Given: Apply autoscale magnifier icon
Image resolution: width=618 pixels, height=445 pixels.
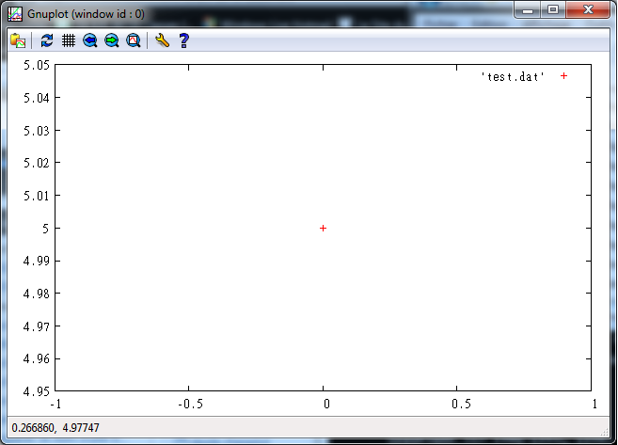Looking at the screenshot, I should pyautogui.click(x=134, y=40).
